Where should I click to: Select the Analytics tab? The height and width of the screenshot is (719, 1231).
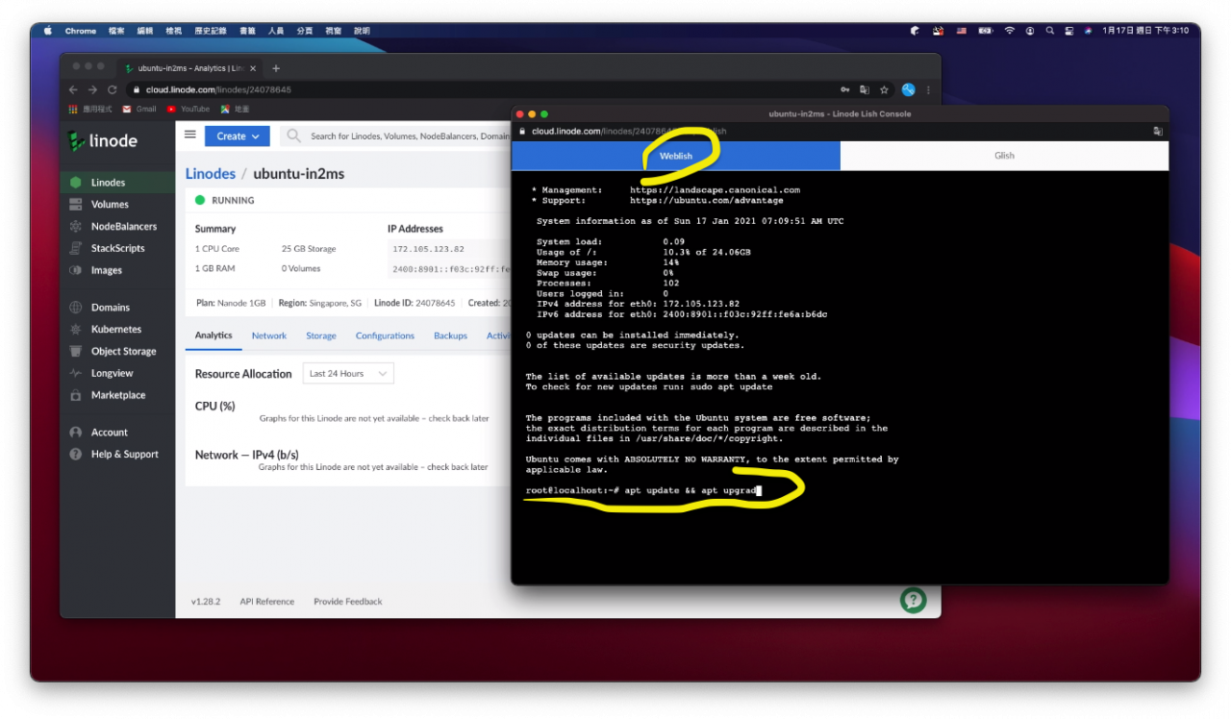[214, 335]
